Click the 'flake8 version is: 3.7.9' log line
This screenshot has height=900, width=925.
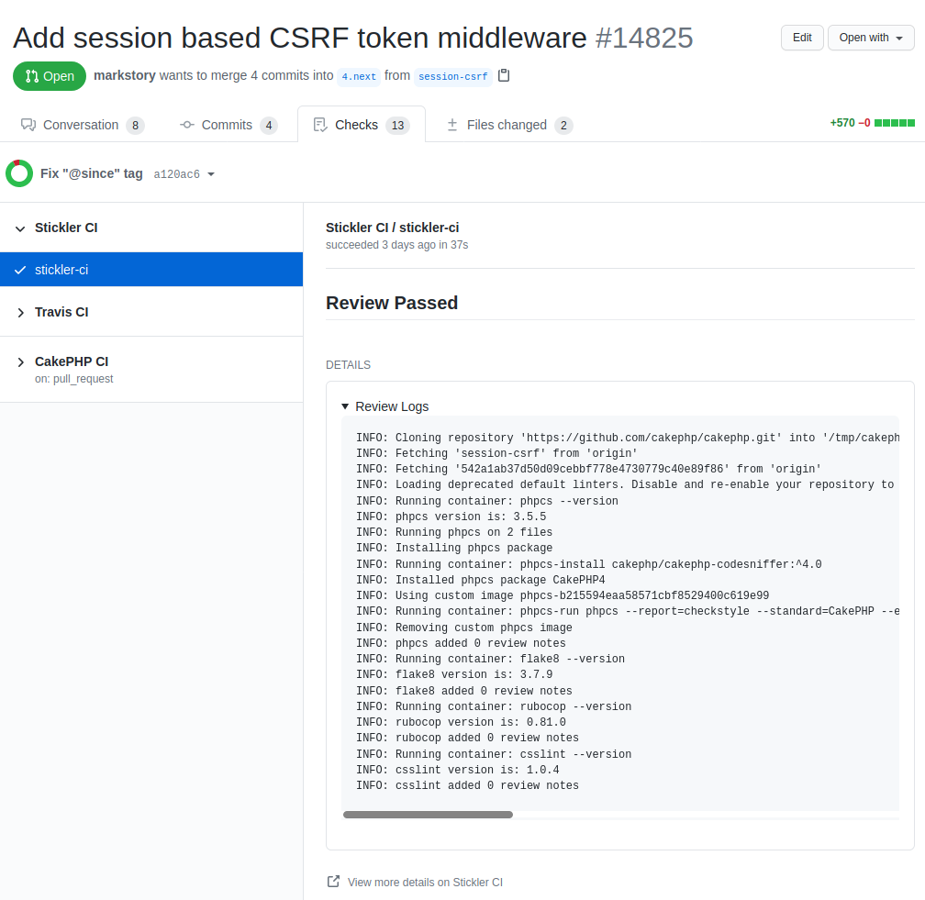454,674
